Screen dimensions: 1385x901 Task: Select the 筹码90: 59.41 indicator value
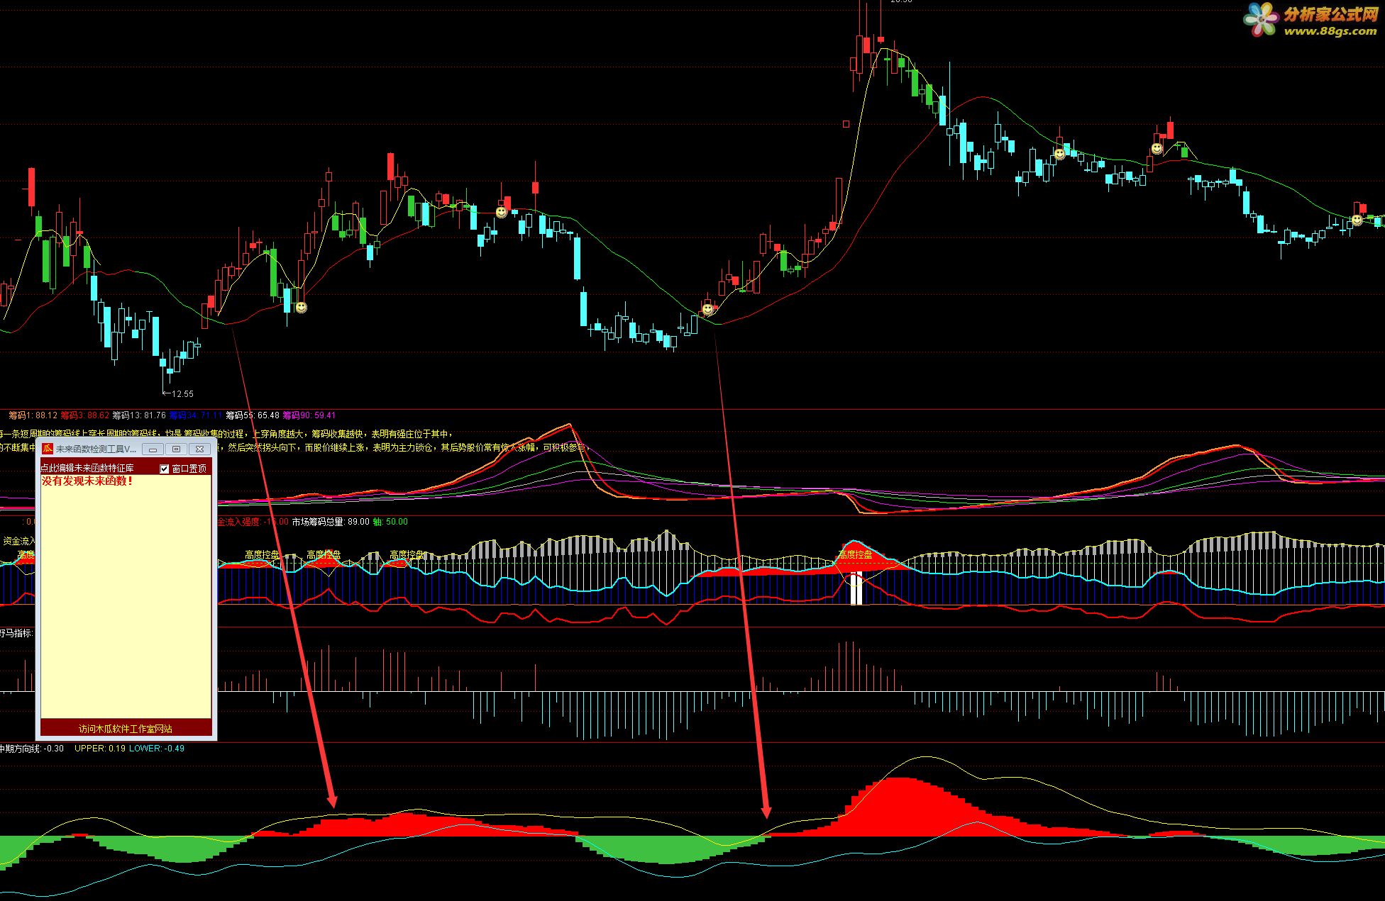[x=309, y=415]
